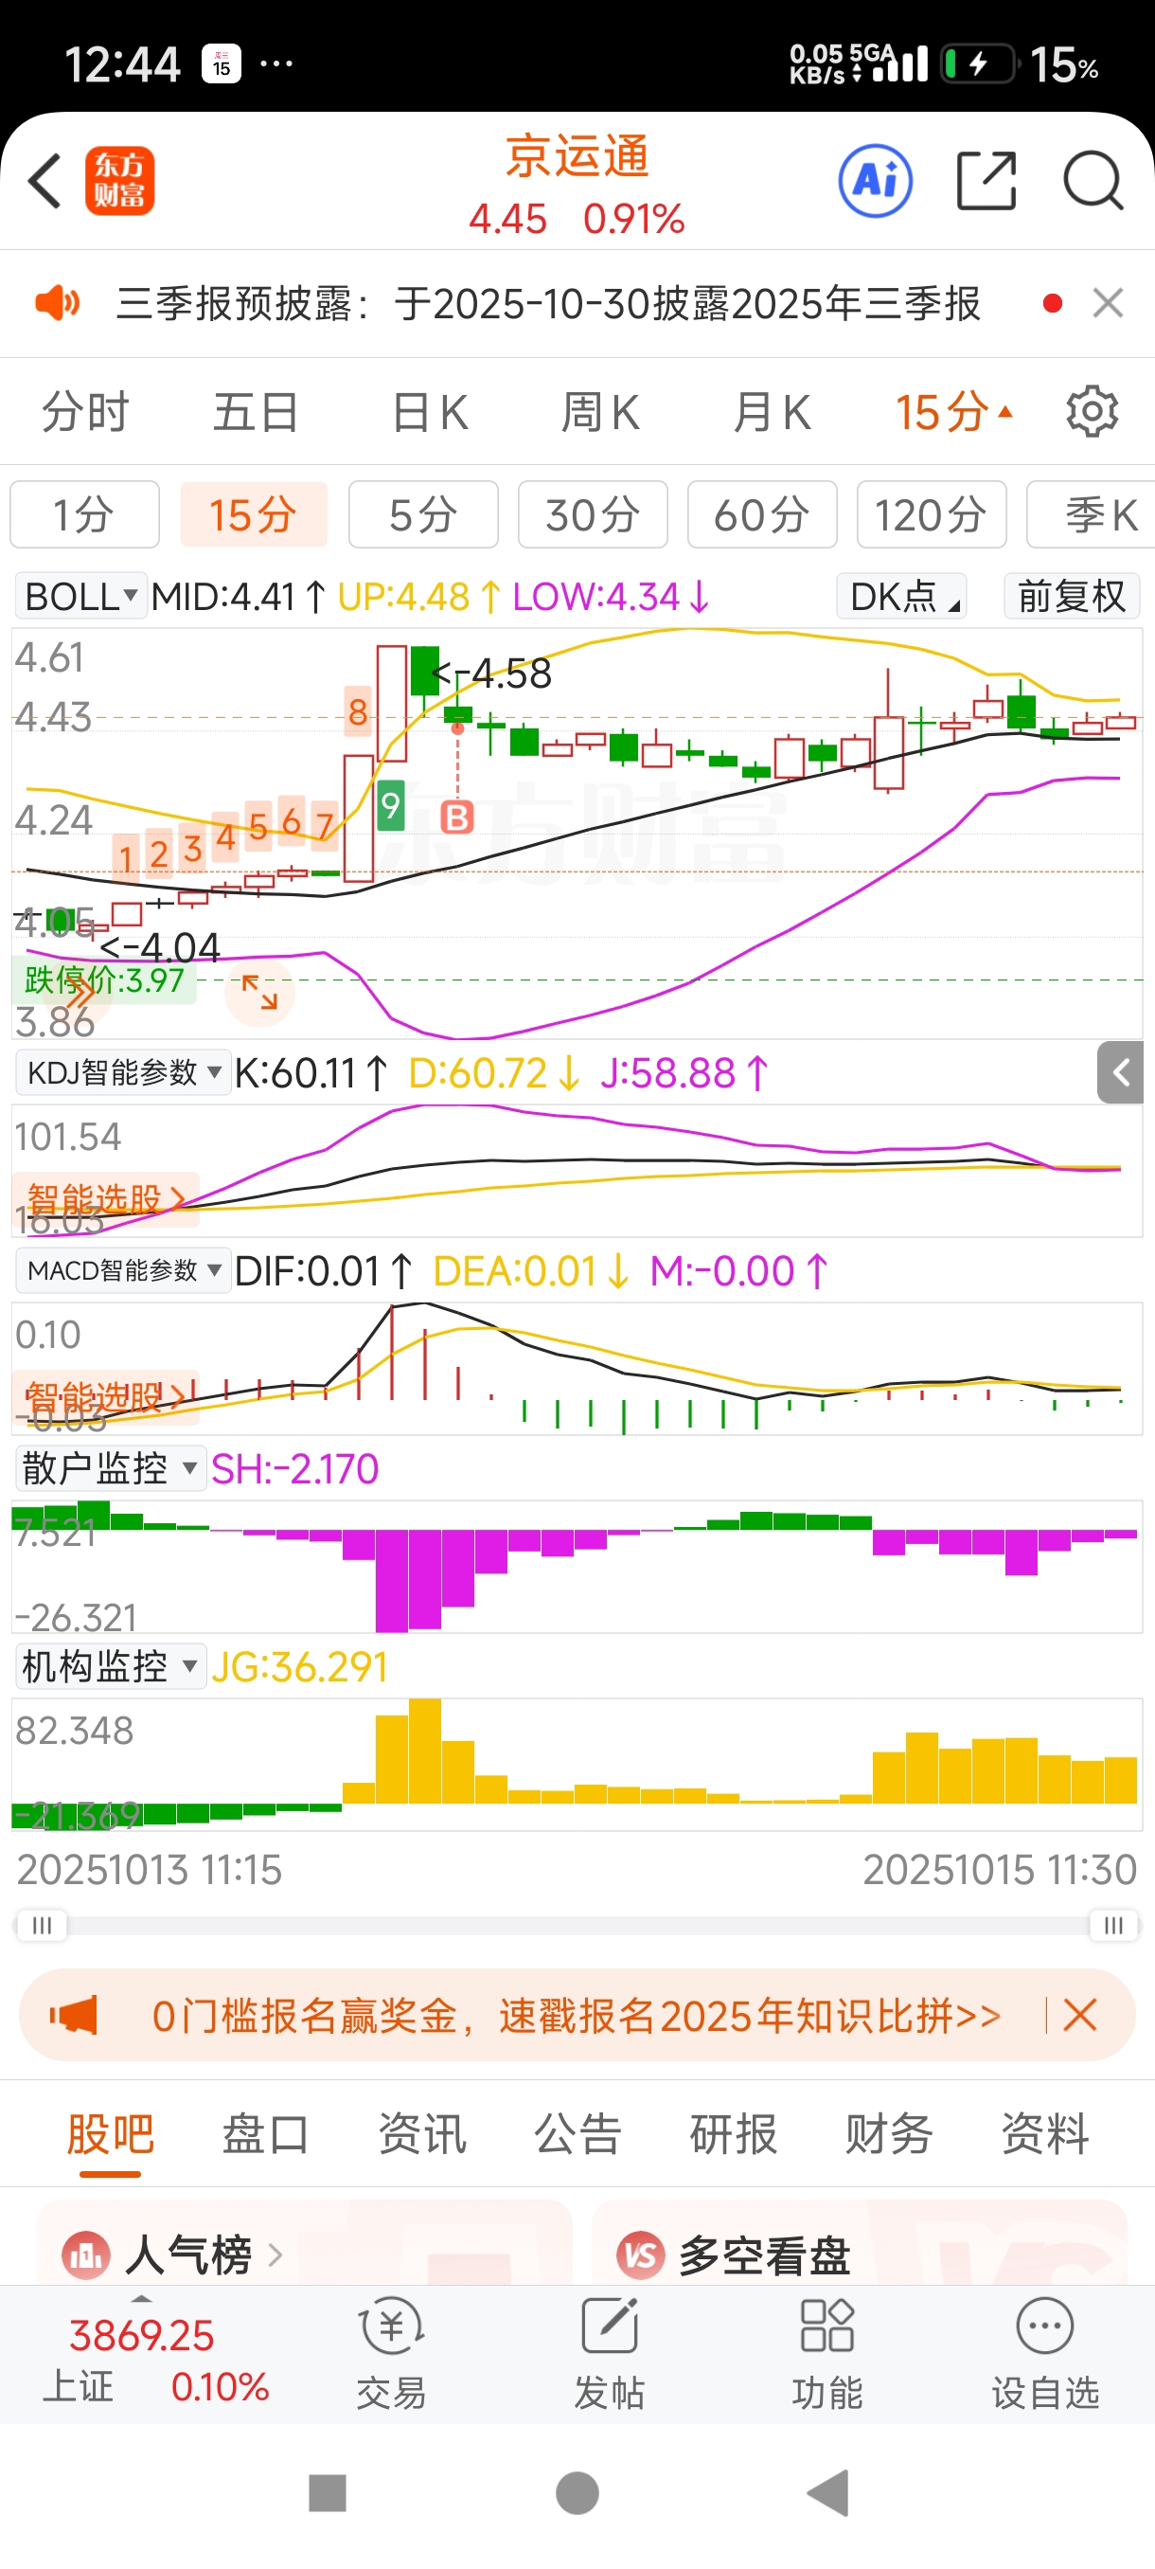Open 散户监控 dropdown
Screen dimensions: 1155x2569
pos(111,1468)
